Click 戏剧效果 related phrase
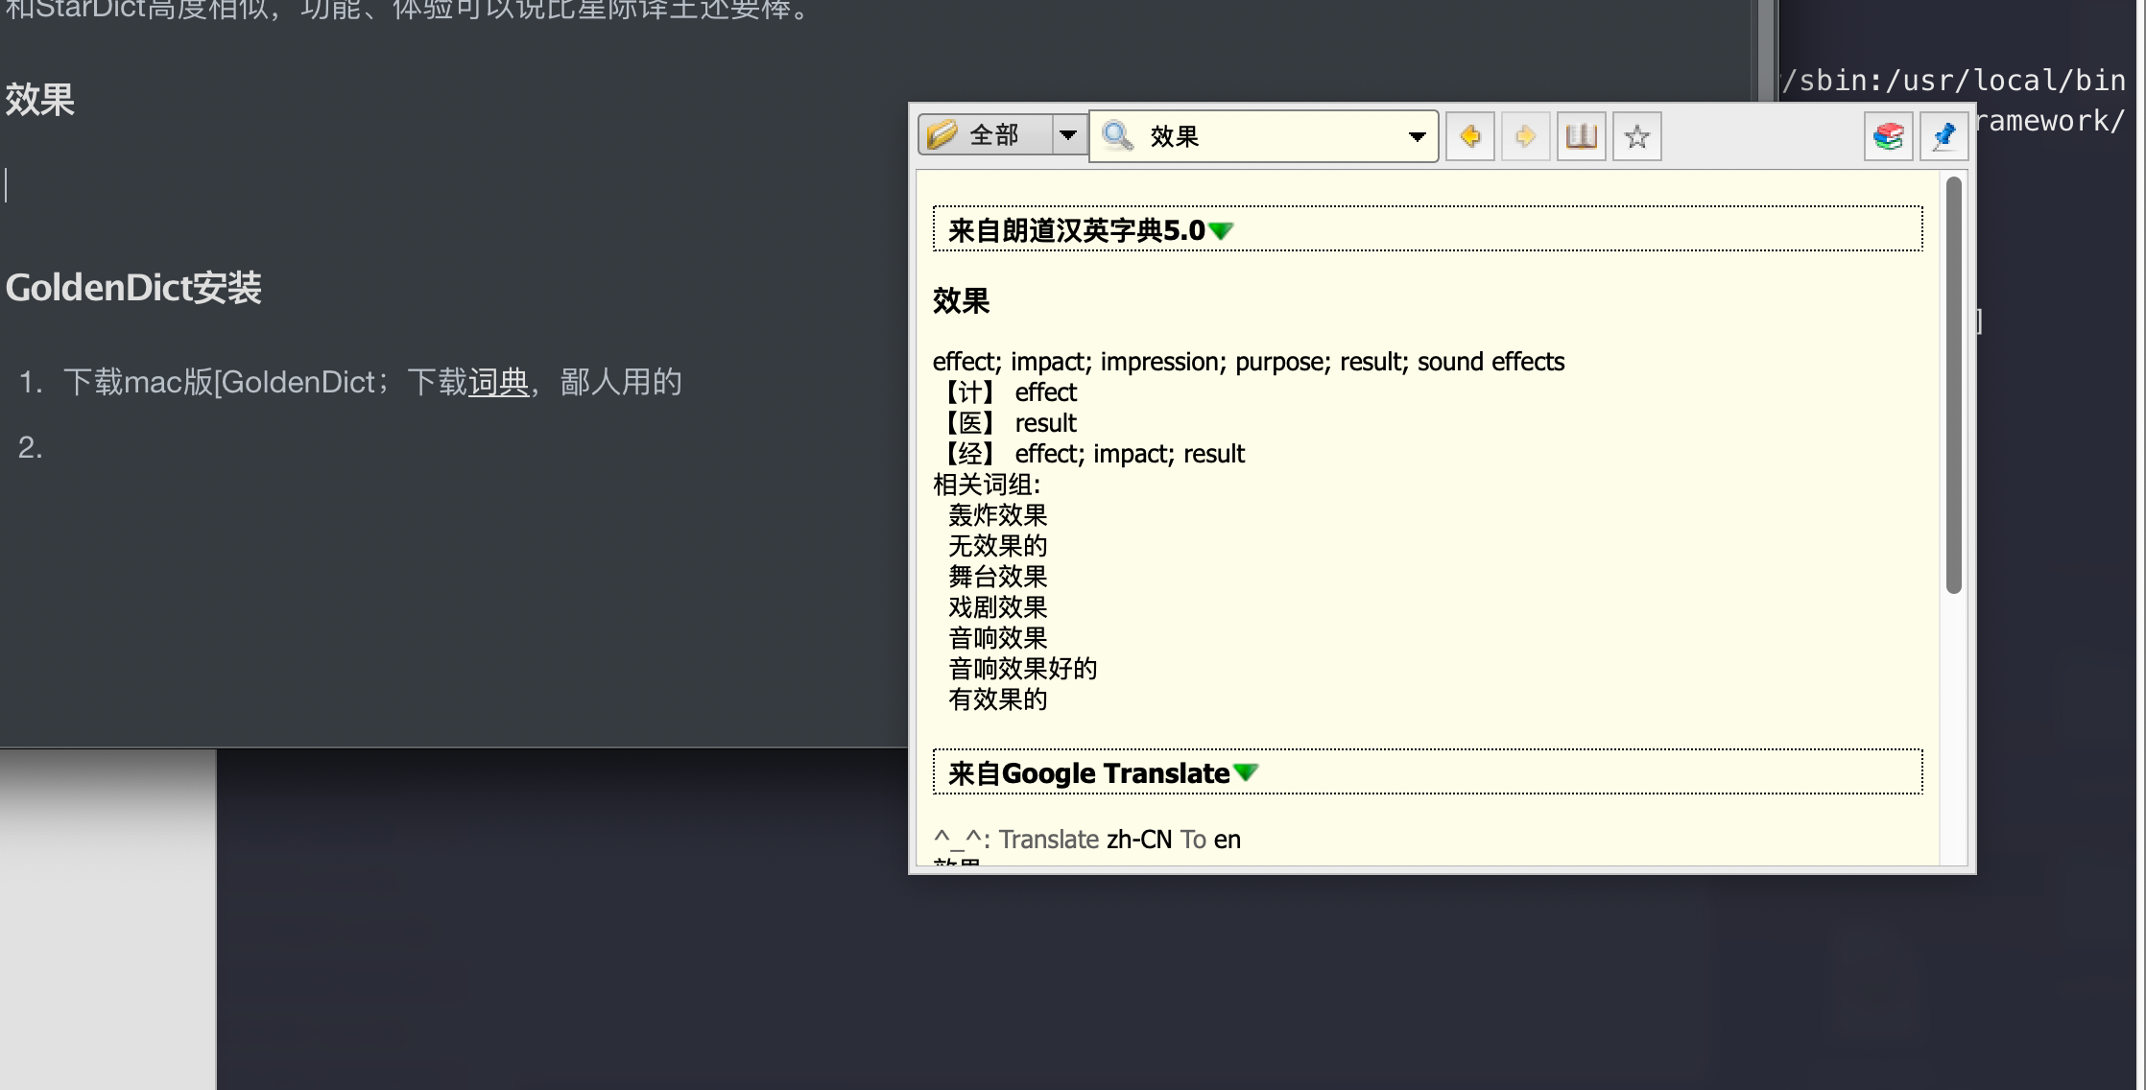The image size is (2146, 1090). (x=997, y=607)
